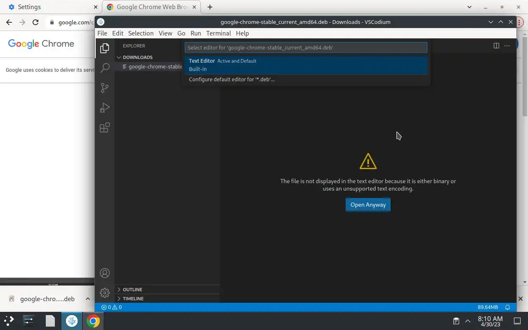Click the Chrome forward arrow

click(22, 22)
